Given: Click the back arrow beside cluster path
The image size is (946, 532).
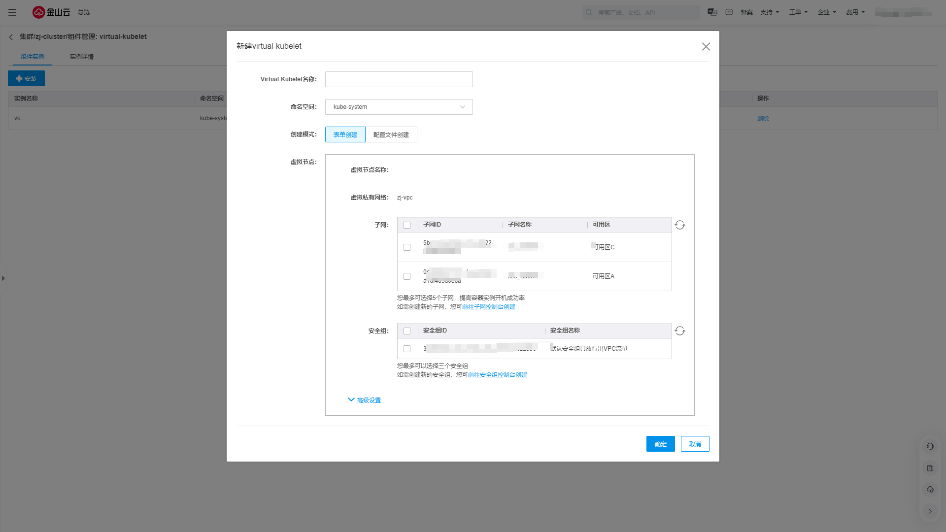Looking at the screenshot, I should point(11,37).
